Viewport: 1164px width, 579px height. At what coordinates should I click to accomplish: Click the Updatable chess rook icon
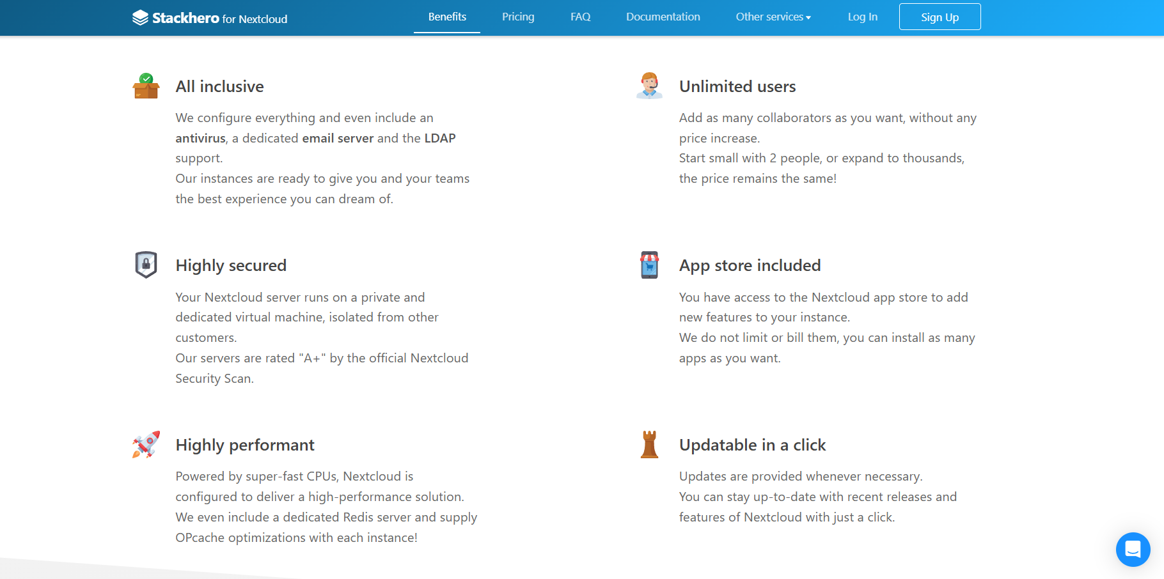[x=649, y=444]
